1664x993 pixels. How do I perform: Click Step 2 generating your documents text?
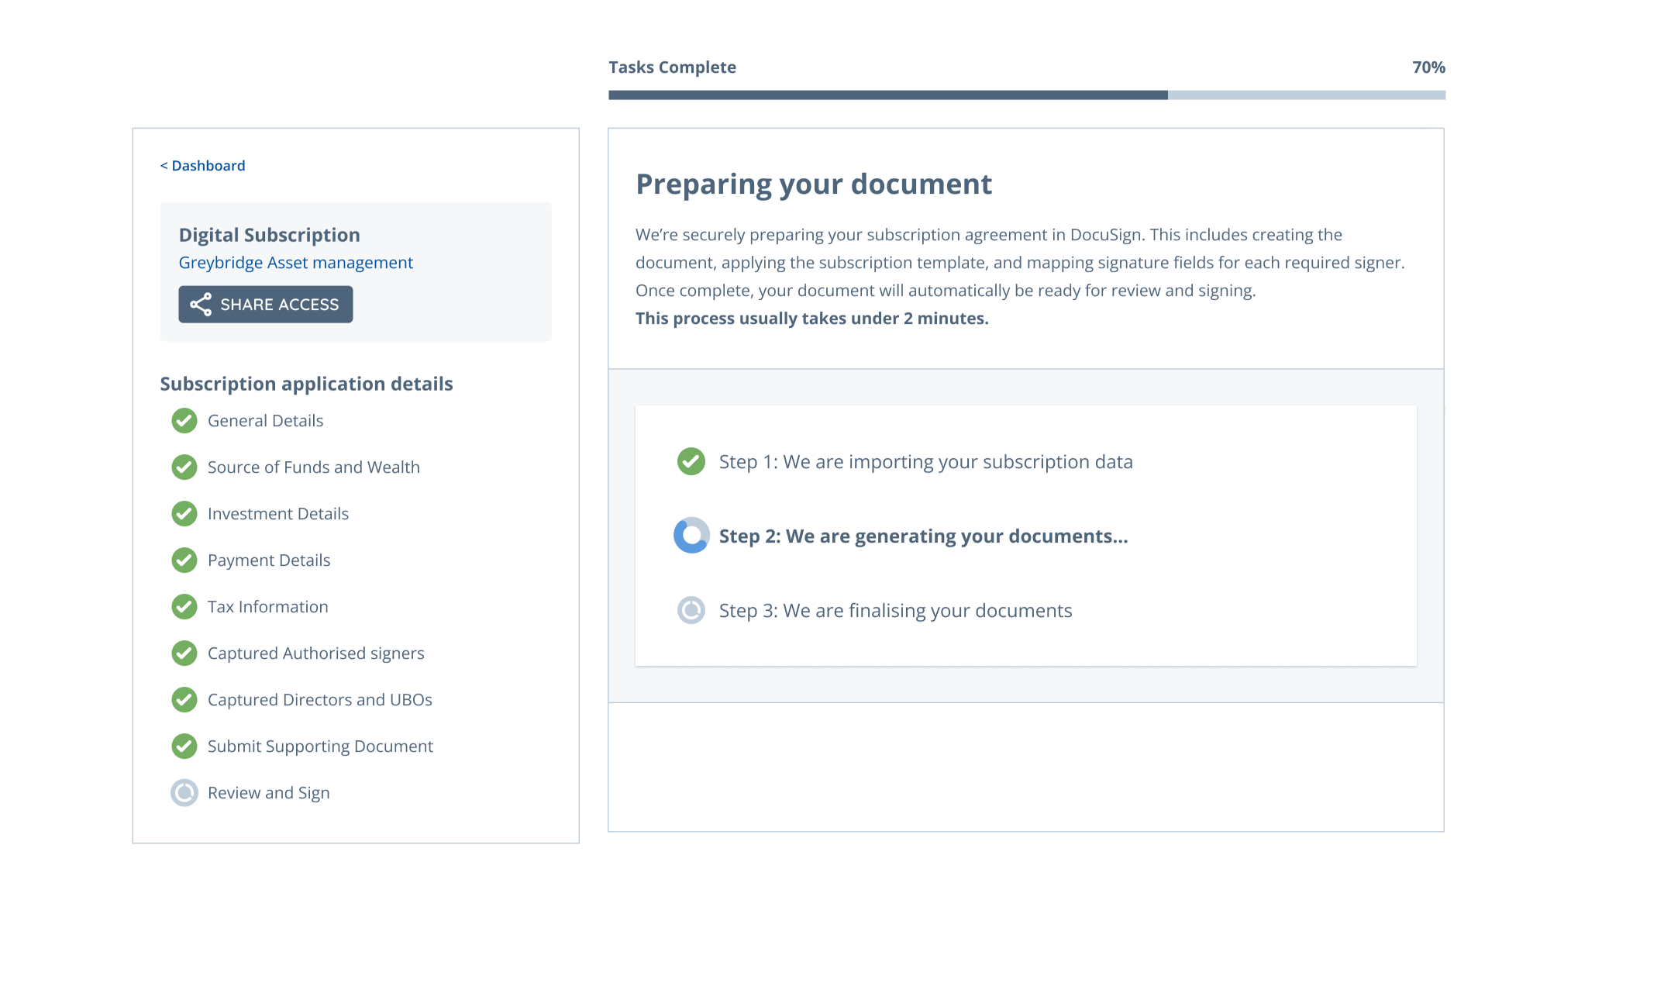923,536
